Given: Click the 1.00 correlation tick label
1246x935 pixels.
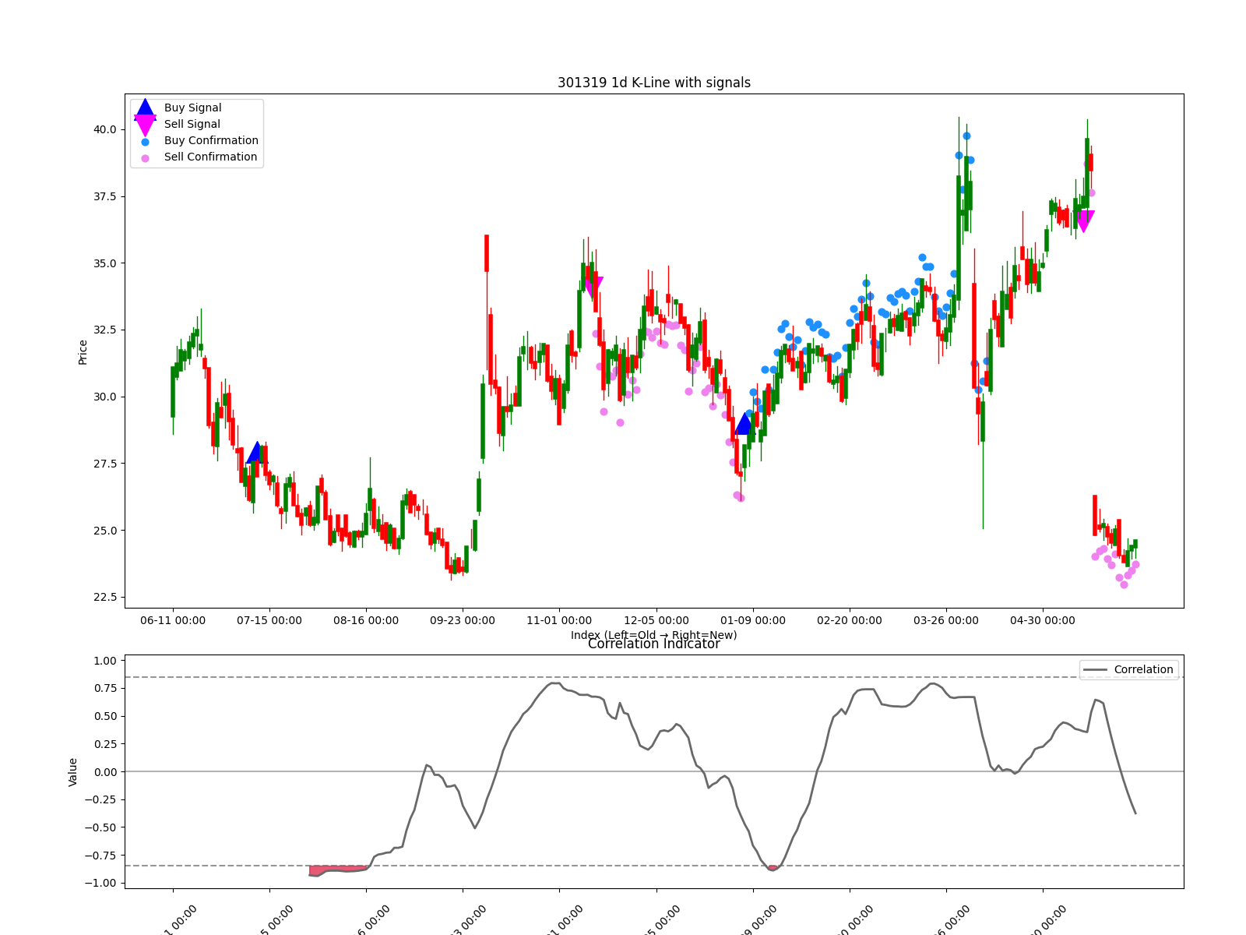Looking at the screenshot, I should pos(104,662).
